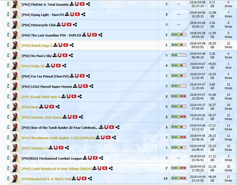
Task: Click the PS category icon beside Nioh
Action: [8, 106]
